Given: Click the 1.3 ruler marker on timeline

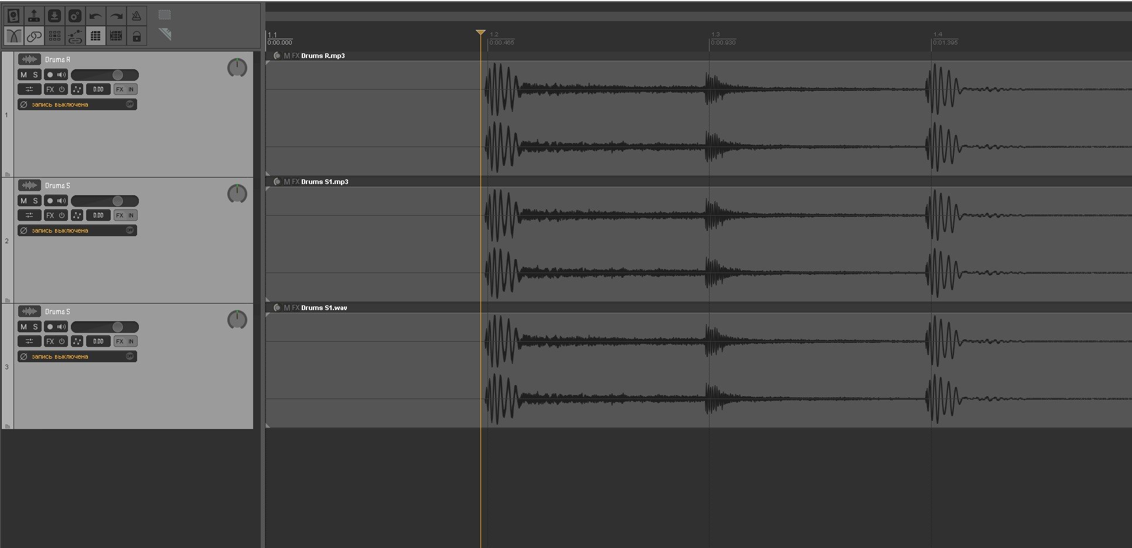Looking at the screenshot, I should (x=715, y=35).
